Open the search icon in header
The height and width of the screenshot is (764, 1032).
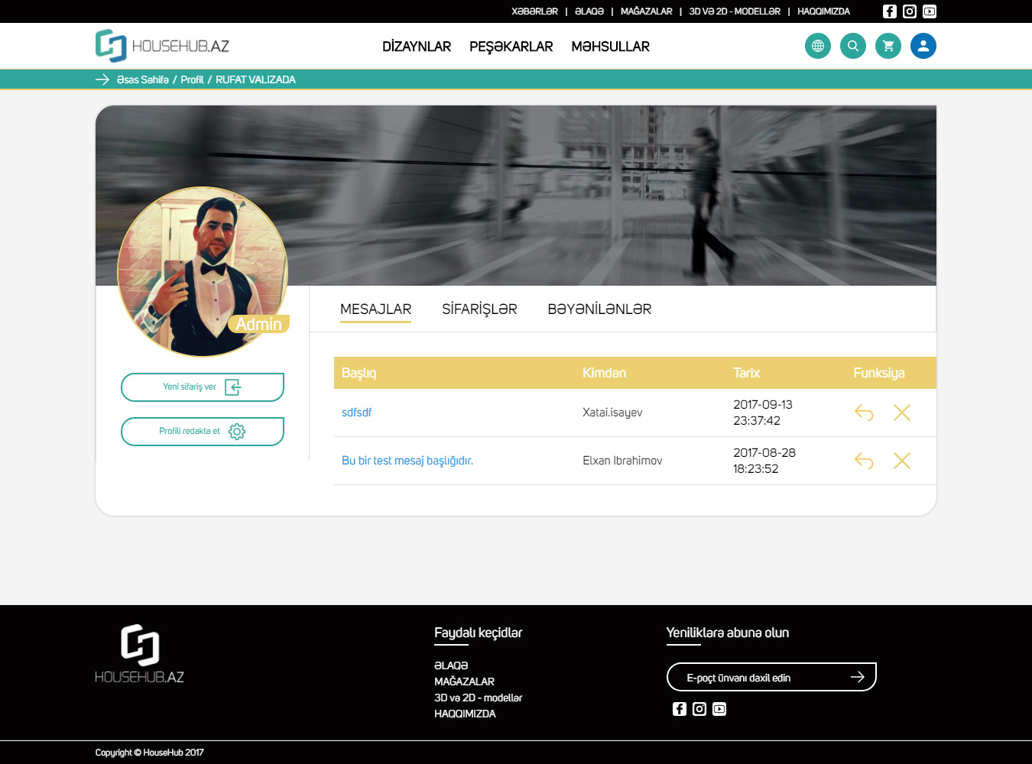point(852,46)
